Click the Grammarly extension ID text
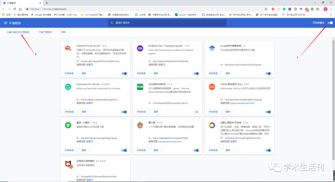This screenshot has height=182, width=335. [97, 100]
